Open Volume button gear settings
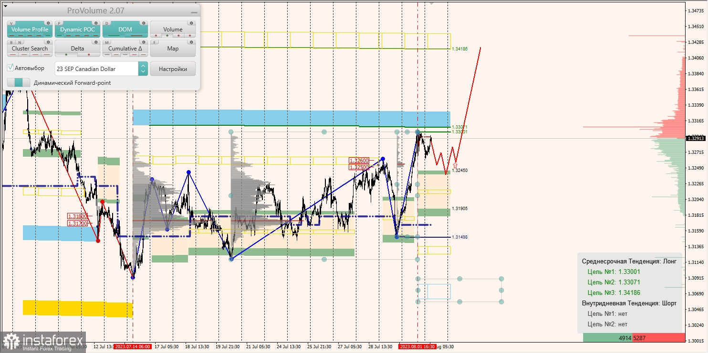708x353 pixels. click(x=191, y=23)
